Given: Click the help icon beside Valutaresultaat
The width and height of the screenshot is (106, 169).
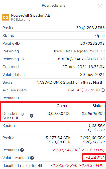Looking at the screenshot, I should (32, 158).
